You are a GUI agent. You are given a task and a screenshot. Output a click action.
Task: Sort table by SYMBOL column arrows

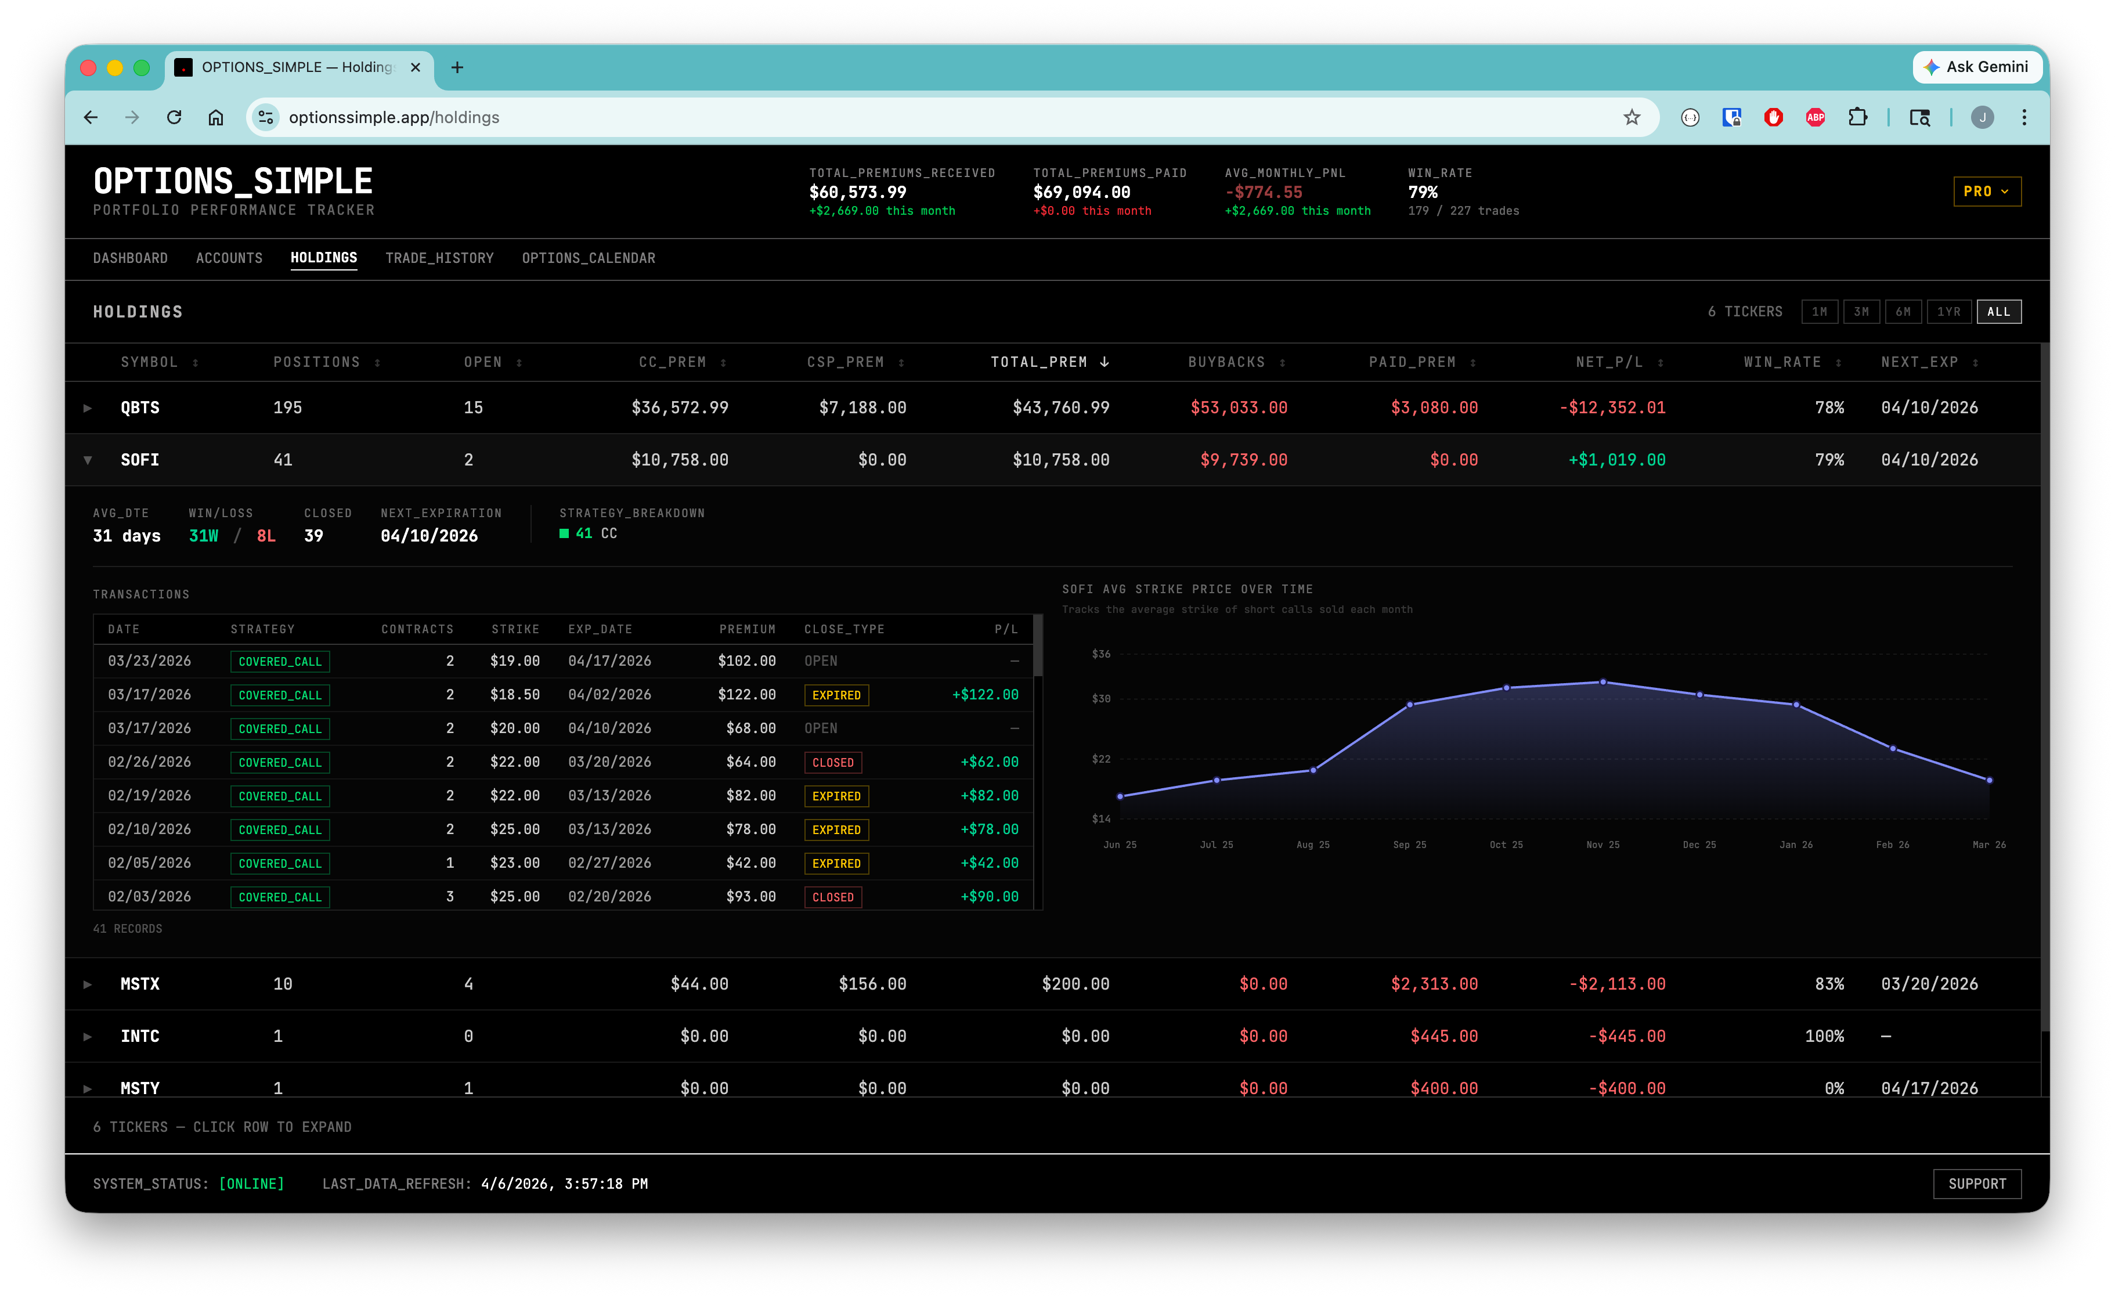click(196, 363)
